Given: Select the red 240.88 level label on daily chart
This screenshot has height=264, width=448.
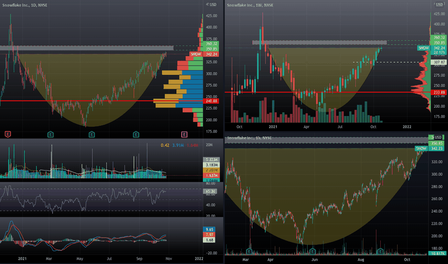Looking at the screenshot, I should point(212,101).
